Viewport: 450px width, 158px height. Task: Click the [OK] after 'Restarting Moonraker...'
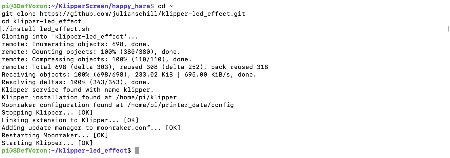coord(101,135)
